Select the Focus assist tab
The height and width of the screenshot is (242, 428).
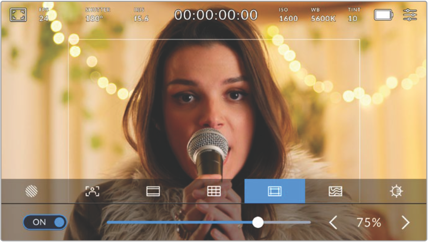(x=92, y=191)
